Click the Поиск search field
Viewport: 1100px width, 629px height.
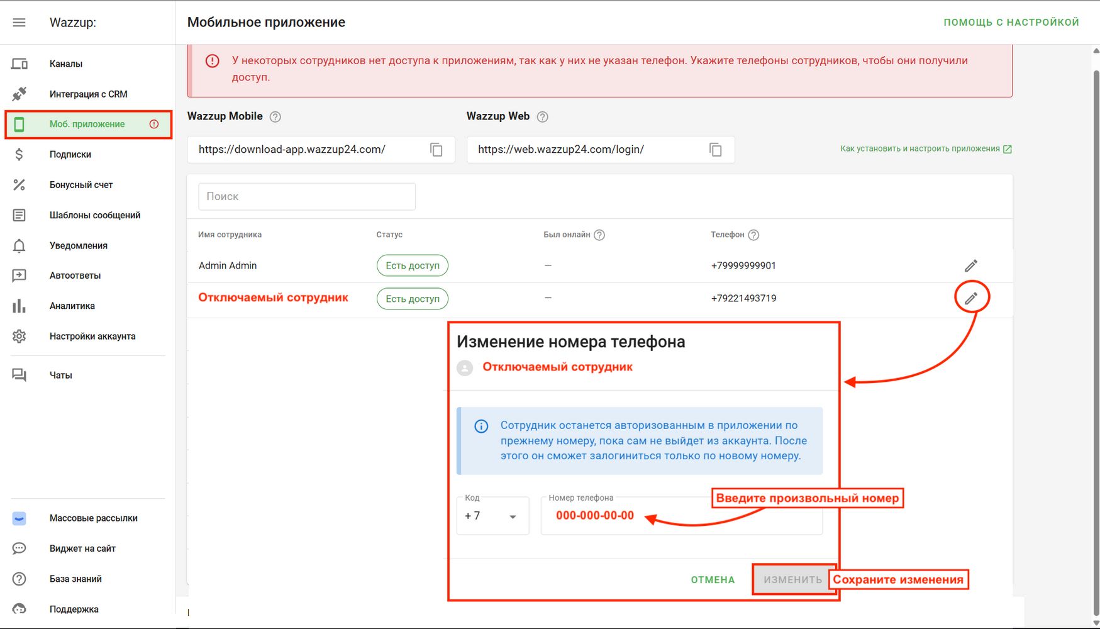[307, 196]
